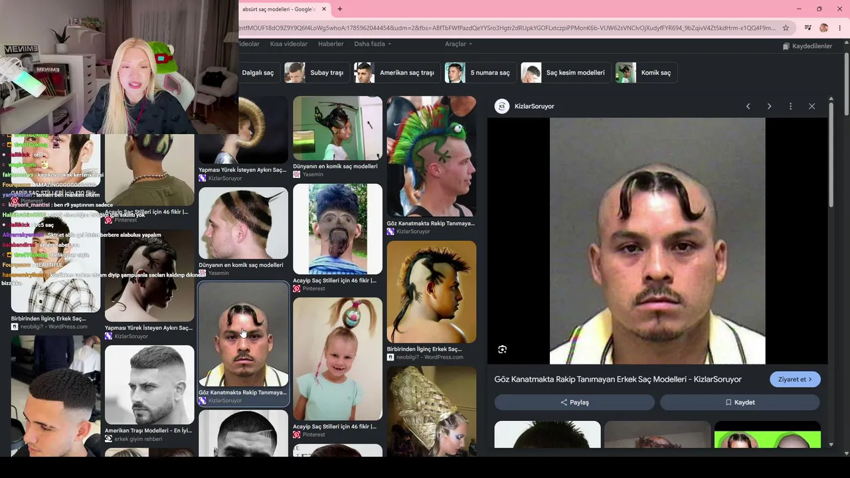Save the image with 'Kaydet'
The image size is (850, 478).
(x=740, y=402)
